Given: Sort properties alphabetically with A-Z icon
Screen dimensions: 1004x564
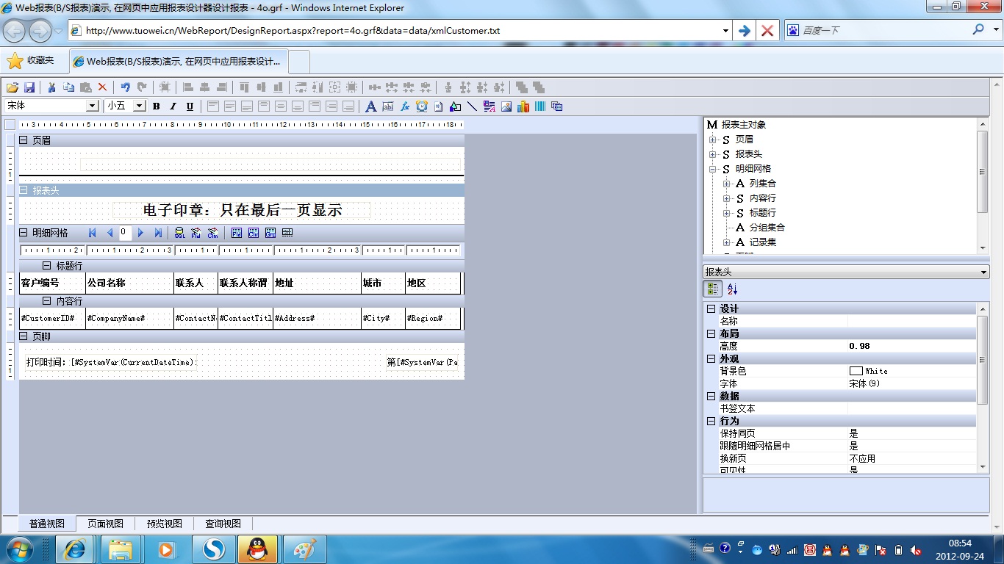Looking at the screenshot, I should point(732,289).
